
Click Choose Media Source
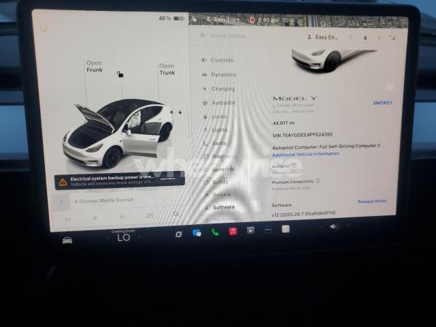click(104, 200)
